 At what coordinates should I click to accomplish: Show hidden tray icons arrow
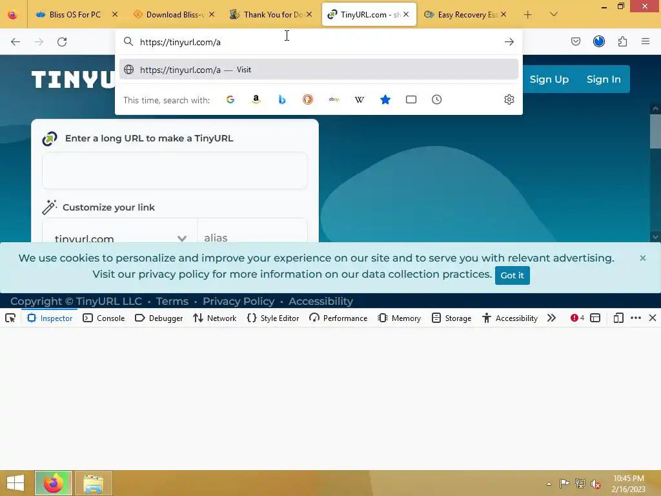coord(549,484)
